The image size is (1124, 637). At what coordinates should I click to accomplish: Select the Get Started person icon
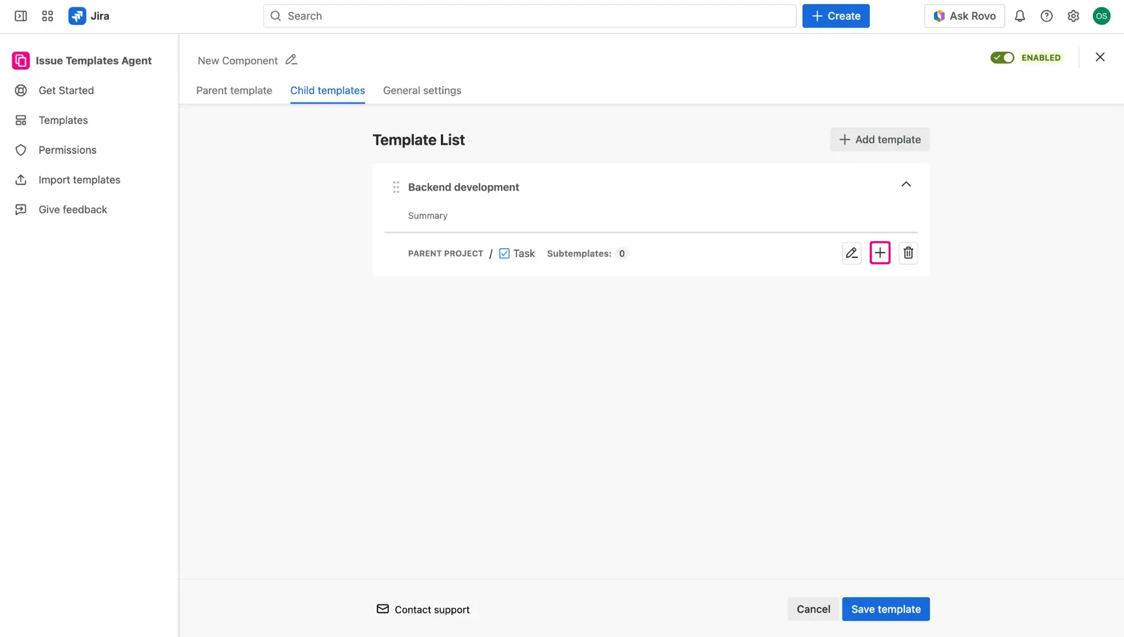20,90
